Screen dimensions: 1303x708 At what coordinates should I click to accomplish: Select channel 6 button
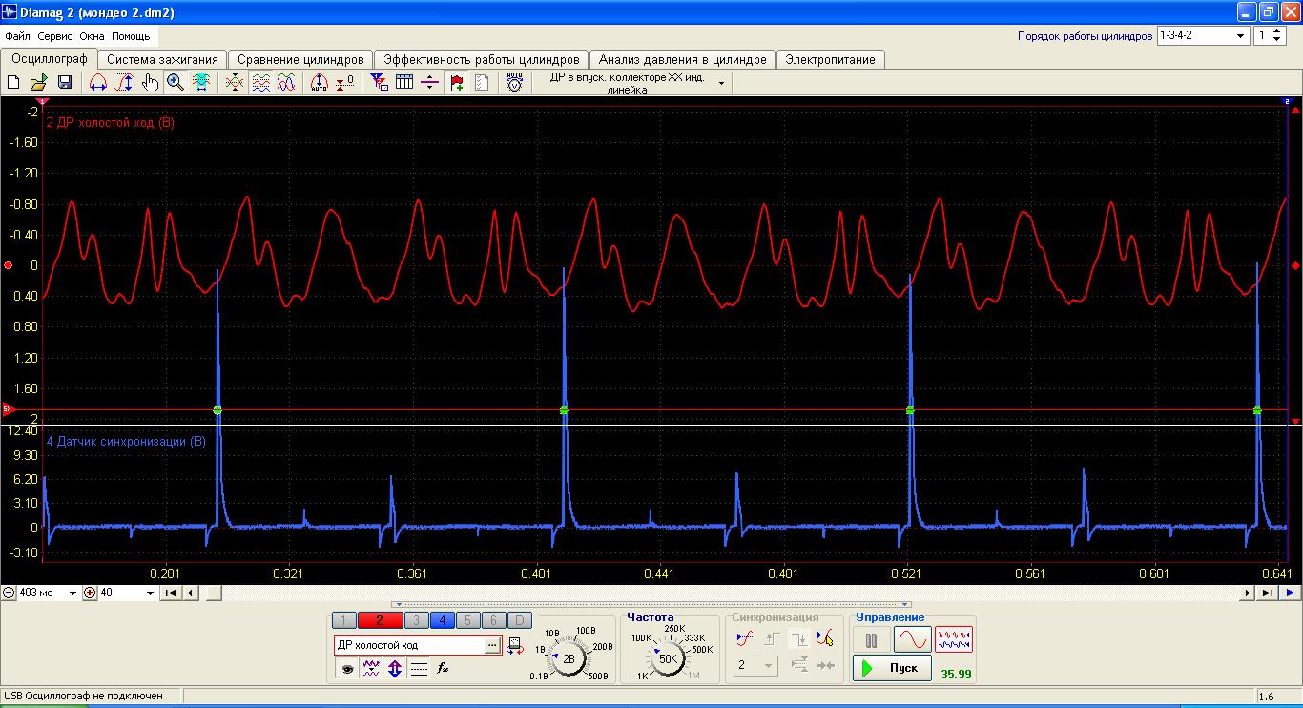coord(493,620)
